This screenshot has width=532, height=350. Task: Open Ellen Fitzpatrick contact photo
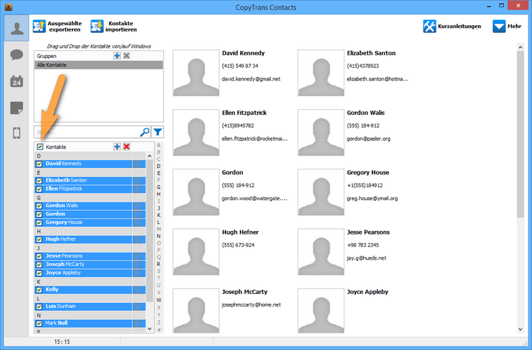pos(196,132)
